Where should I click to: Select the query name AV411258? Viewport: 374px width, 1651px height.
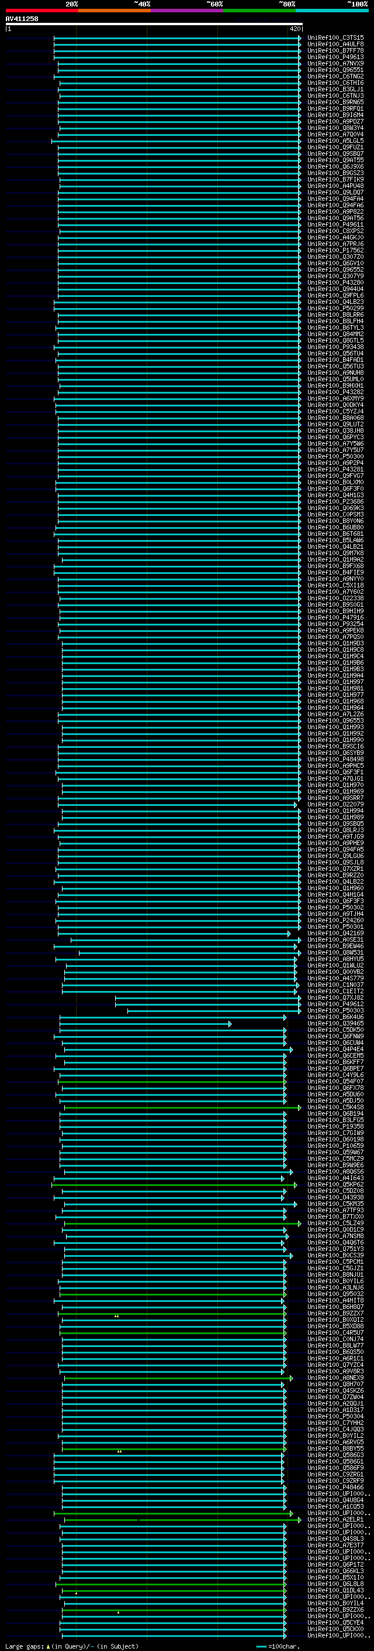[22, 19]
